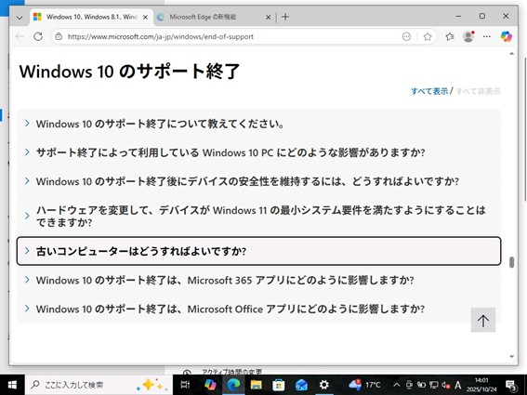Open tab actions menu chevron

point(20,17)
